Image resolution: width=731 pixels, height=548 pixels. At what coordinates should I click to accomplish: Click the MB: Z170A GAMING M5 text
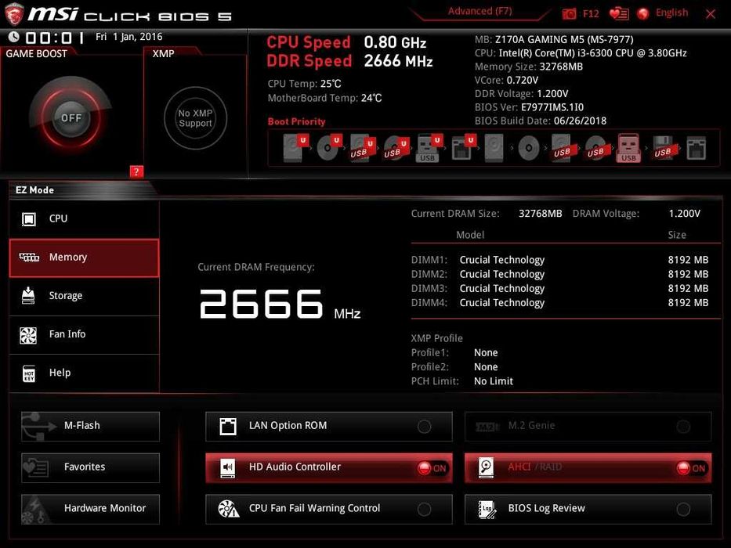coord(554,40)
